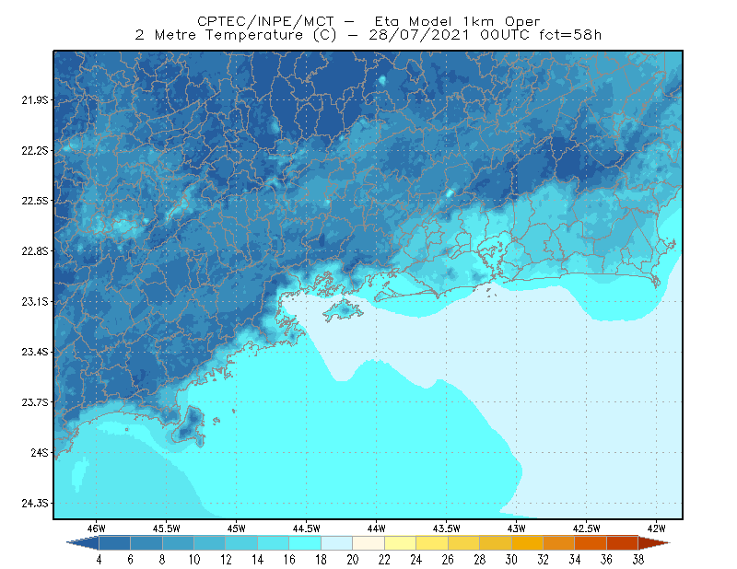The height and width of the screenshot is (569, 737).
Task: Select the 16-18 cyan legend swatch
Action: point(305,543)
